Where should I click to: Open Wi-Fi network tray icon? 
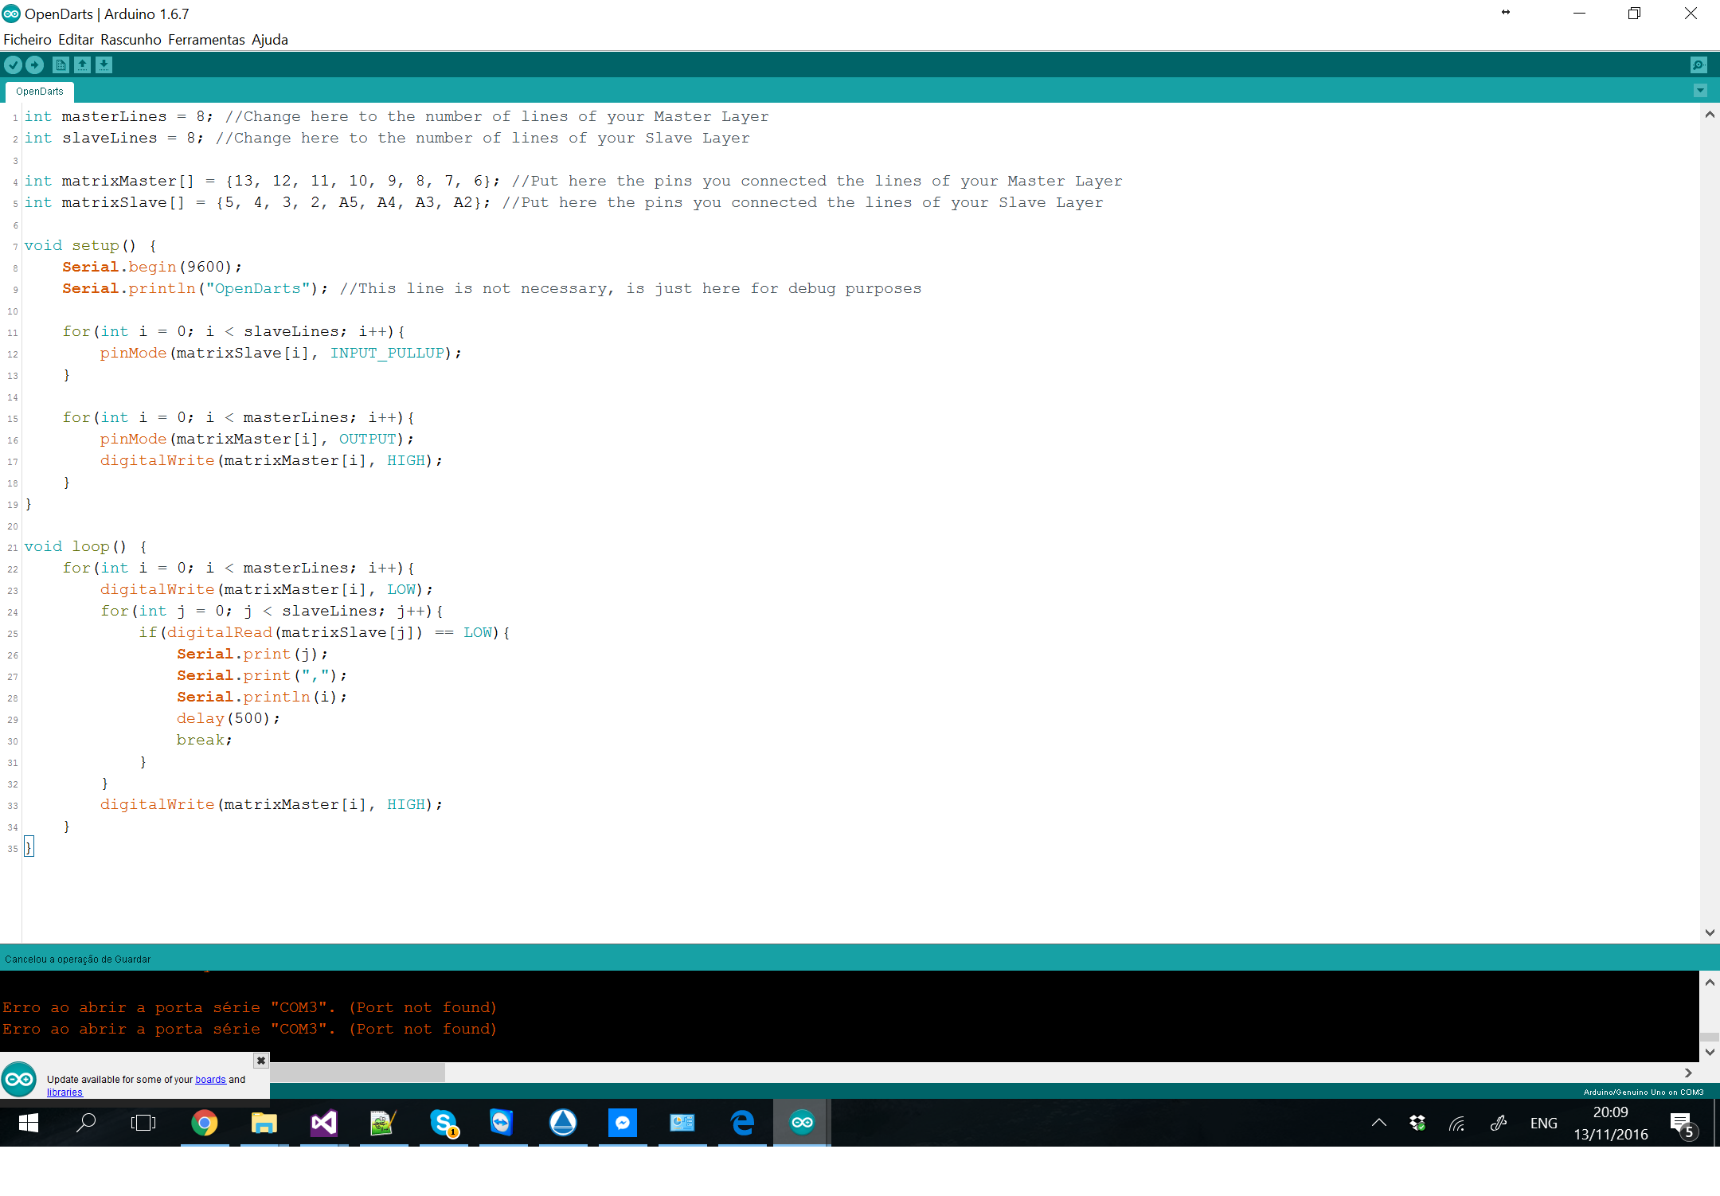[x=1457, y=1124]
